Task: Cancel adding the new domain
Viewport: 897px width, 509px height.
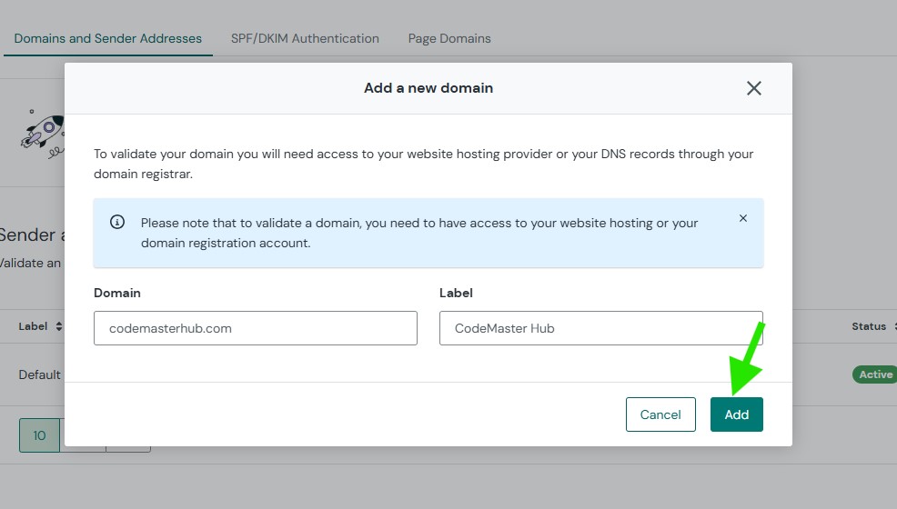Action: (660, 414)
